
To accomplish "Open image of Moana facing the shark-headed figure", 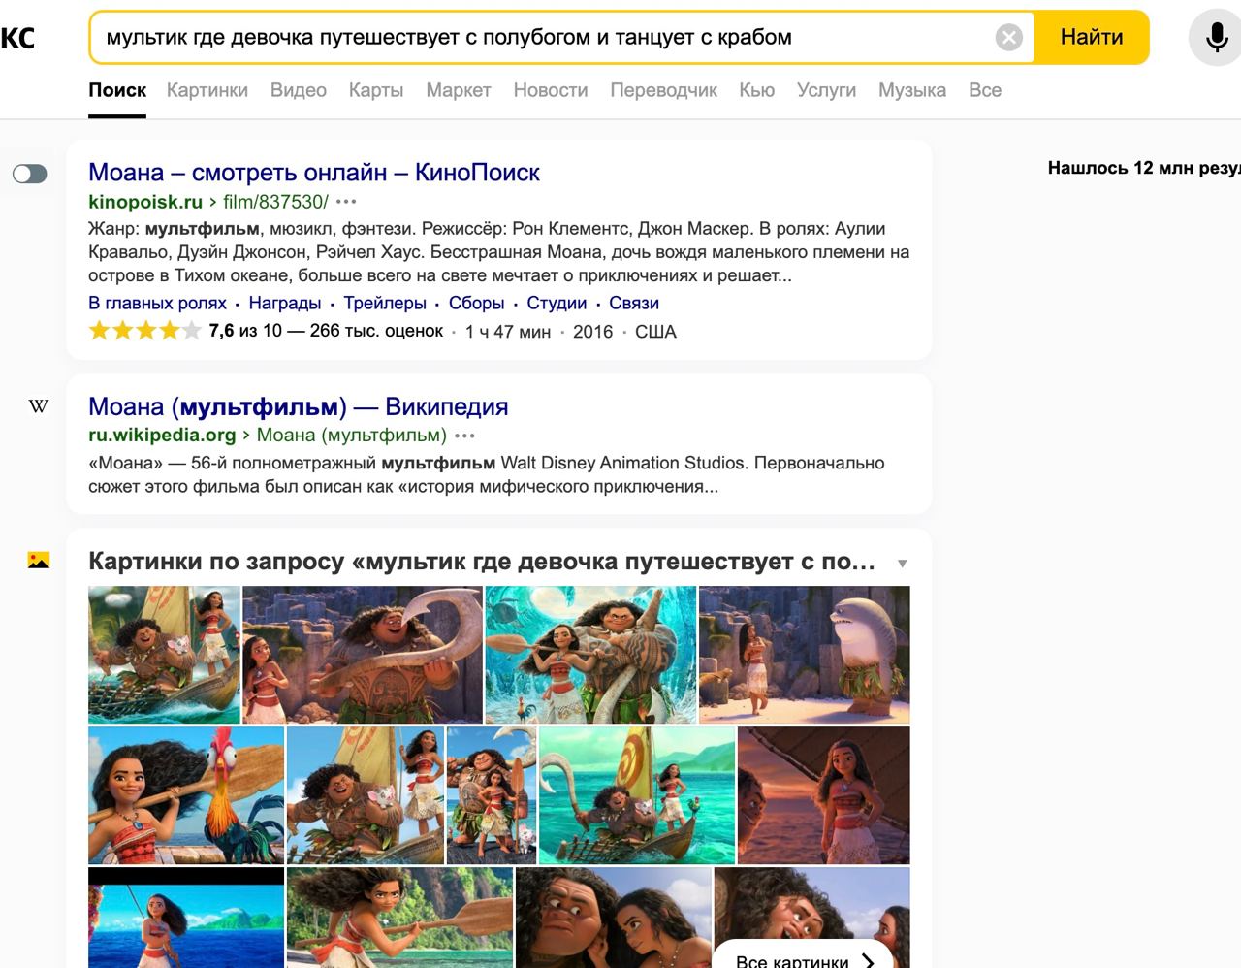I will pos(805,655).
